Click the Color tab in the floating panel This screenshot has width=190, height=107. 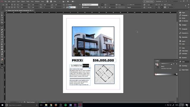[x=157, y=61]
